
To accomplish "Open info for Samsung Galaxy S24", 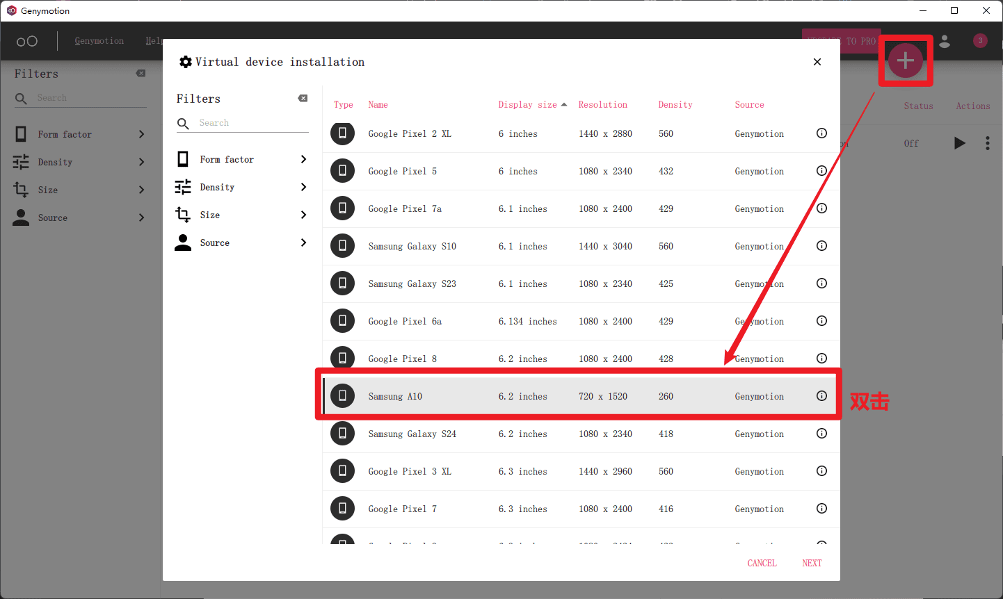I will click(821, 434).
